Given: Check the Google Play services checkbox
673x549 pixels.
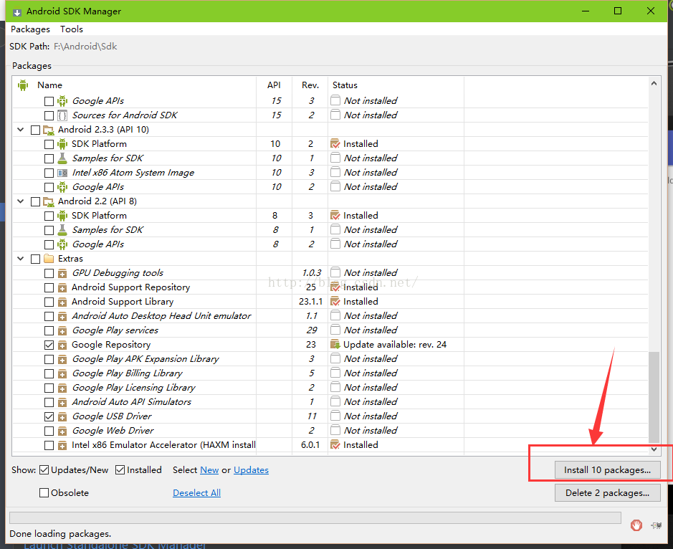Looking at the screenshot, I should pyautogui.click(x=49, y=330).
